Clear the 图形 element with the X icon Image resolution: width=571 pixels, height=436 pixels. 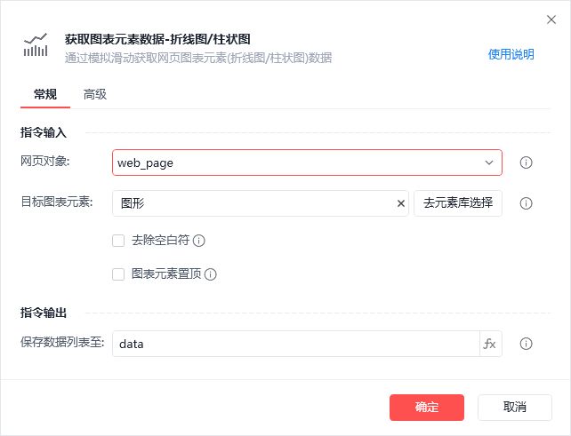click(x=400, y=203)
